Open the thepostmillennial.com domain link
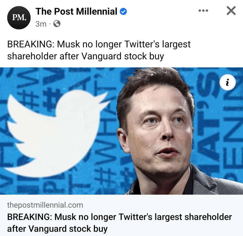 tap(45, 205)
